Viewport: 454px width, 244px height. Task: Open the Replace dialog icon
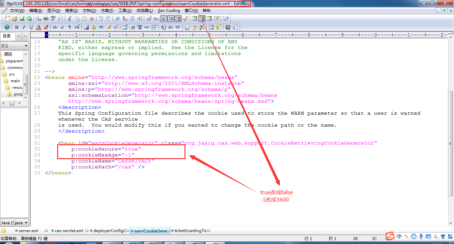pos(125,19)
